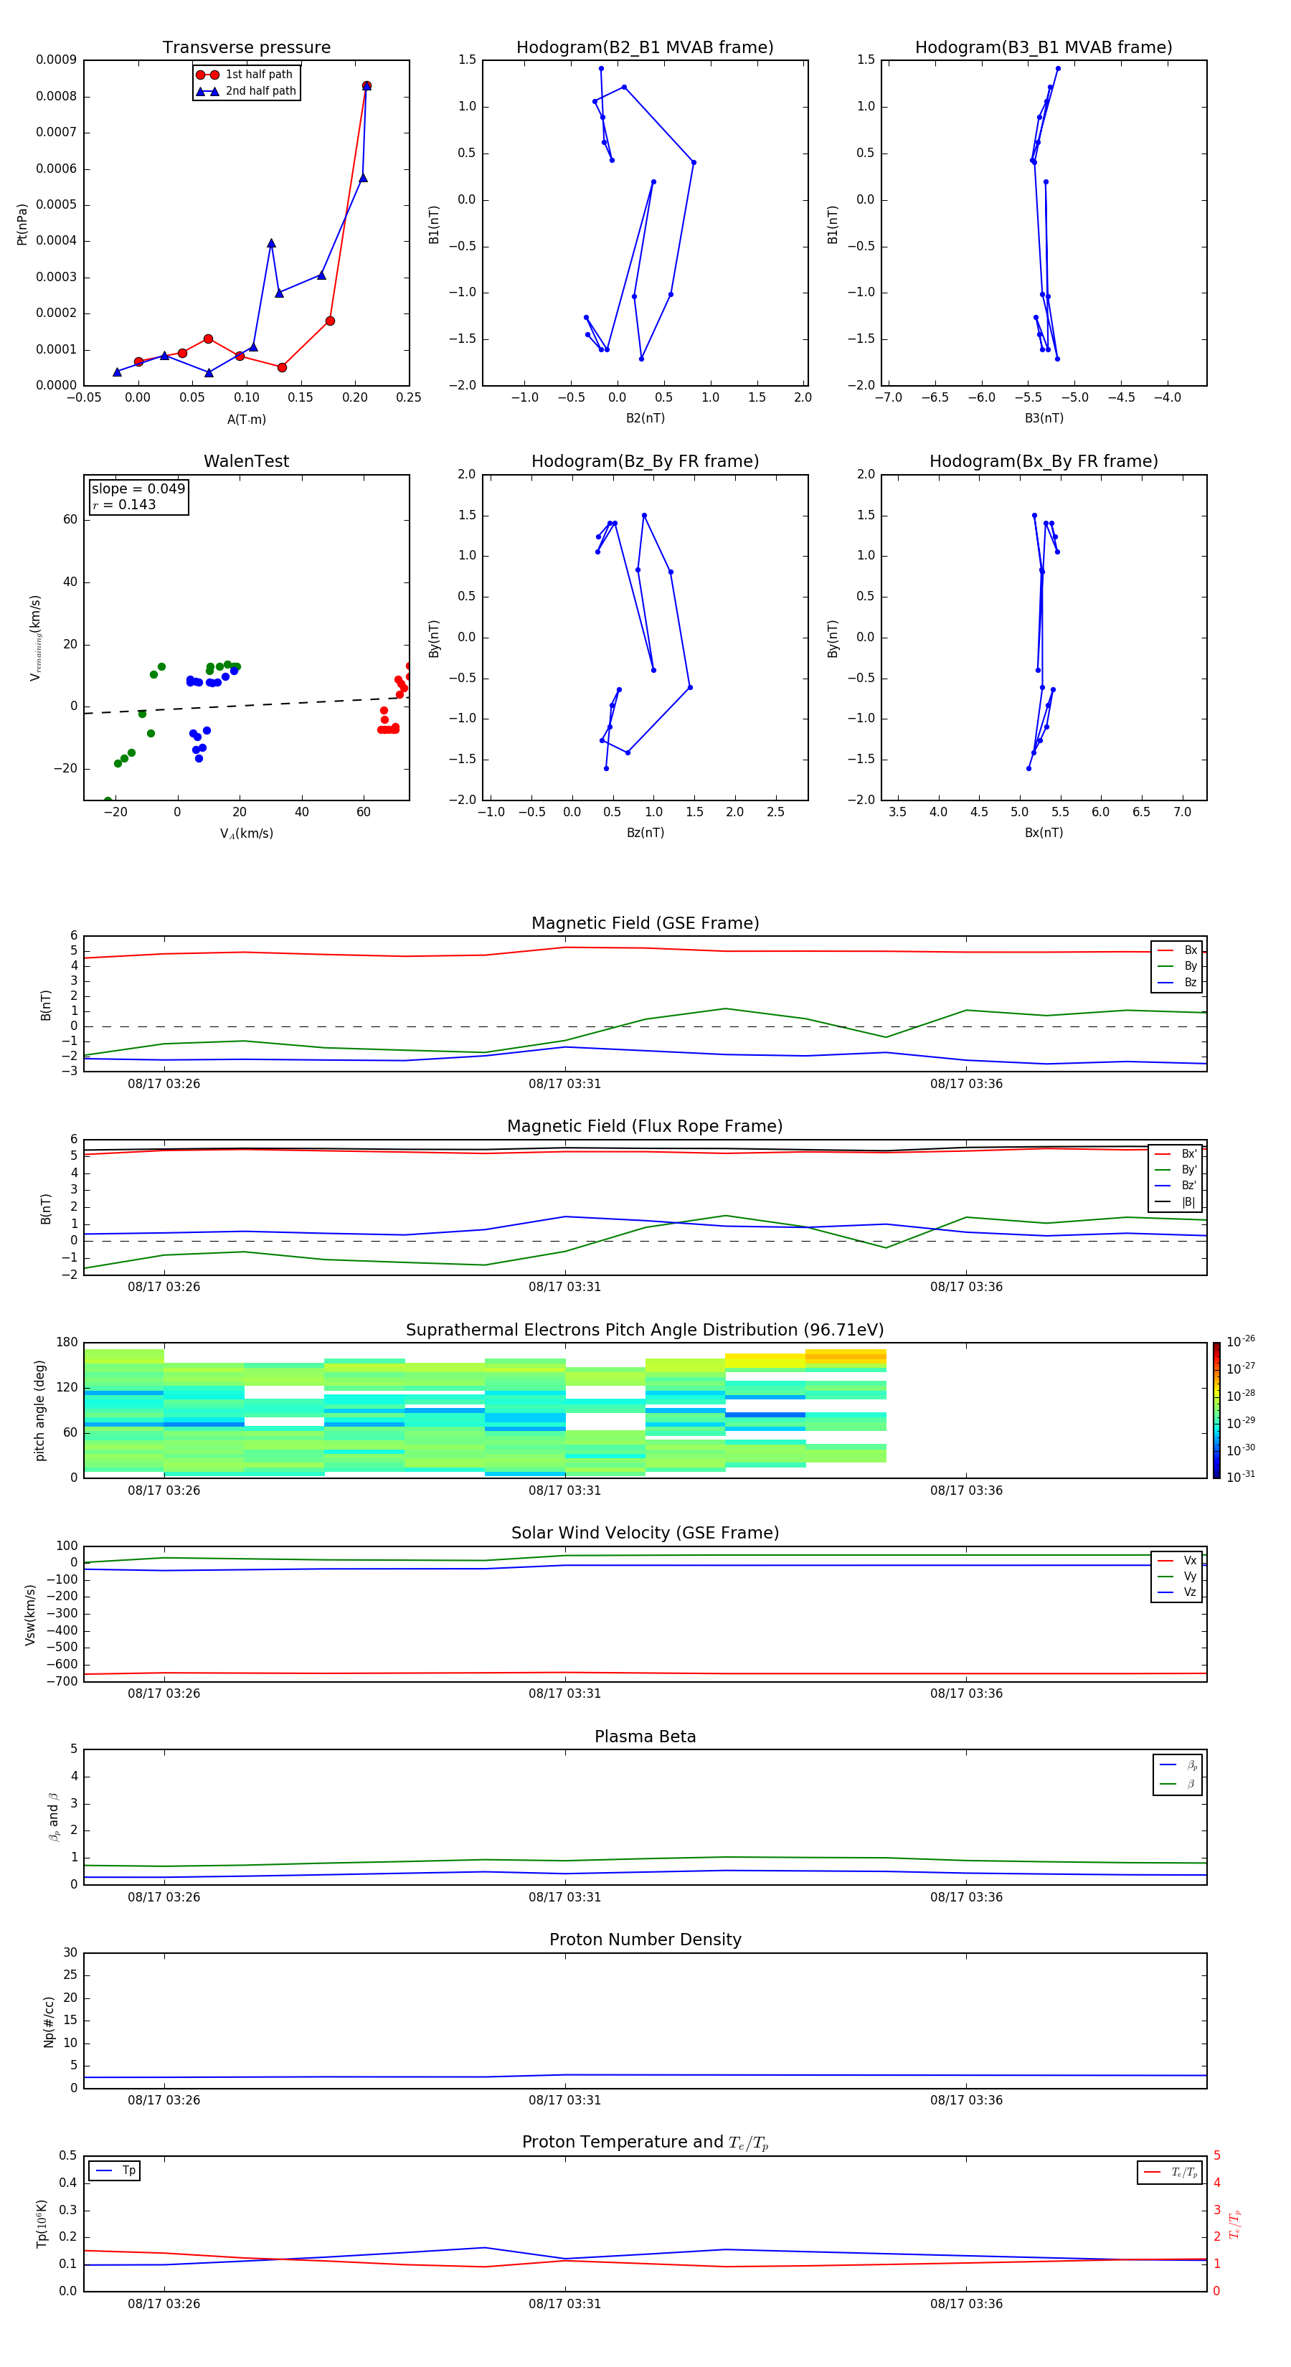Click '08/17 03:26' tick under GSE Magnetic Field

[x=164, y=1085]
